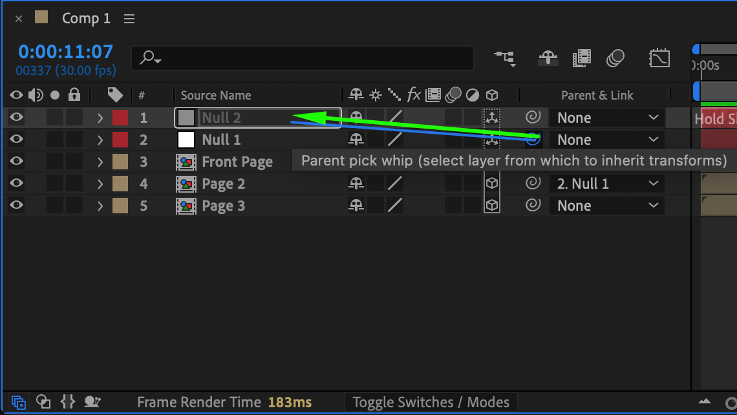Enable Frame Blending for the composition

(582, 58)
